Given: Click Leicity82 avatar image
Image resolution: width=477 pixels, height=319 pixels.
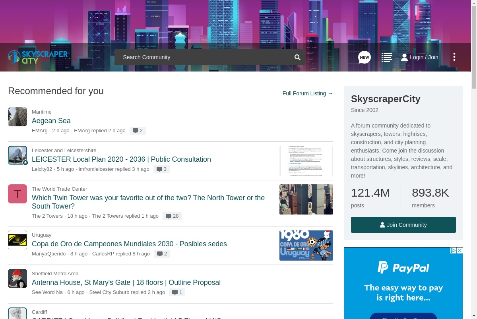Looking at the screenshot, I should coord(17,155).
